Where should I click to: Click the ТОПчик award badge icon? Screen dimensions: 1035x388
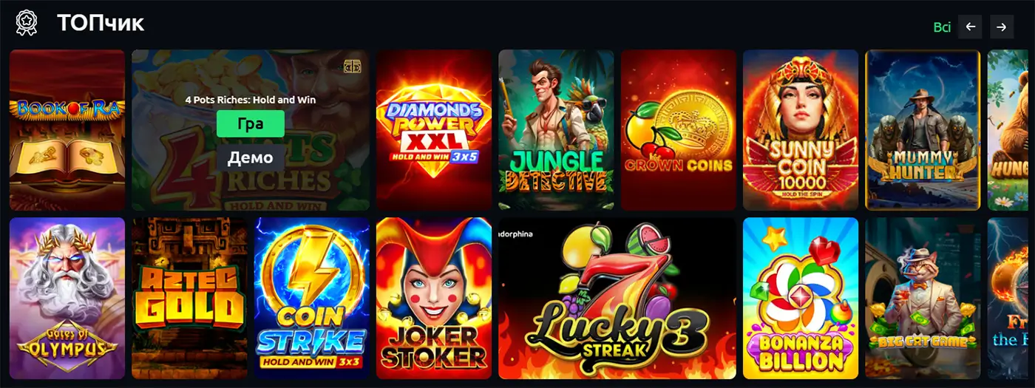click(27, 23)
